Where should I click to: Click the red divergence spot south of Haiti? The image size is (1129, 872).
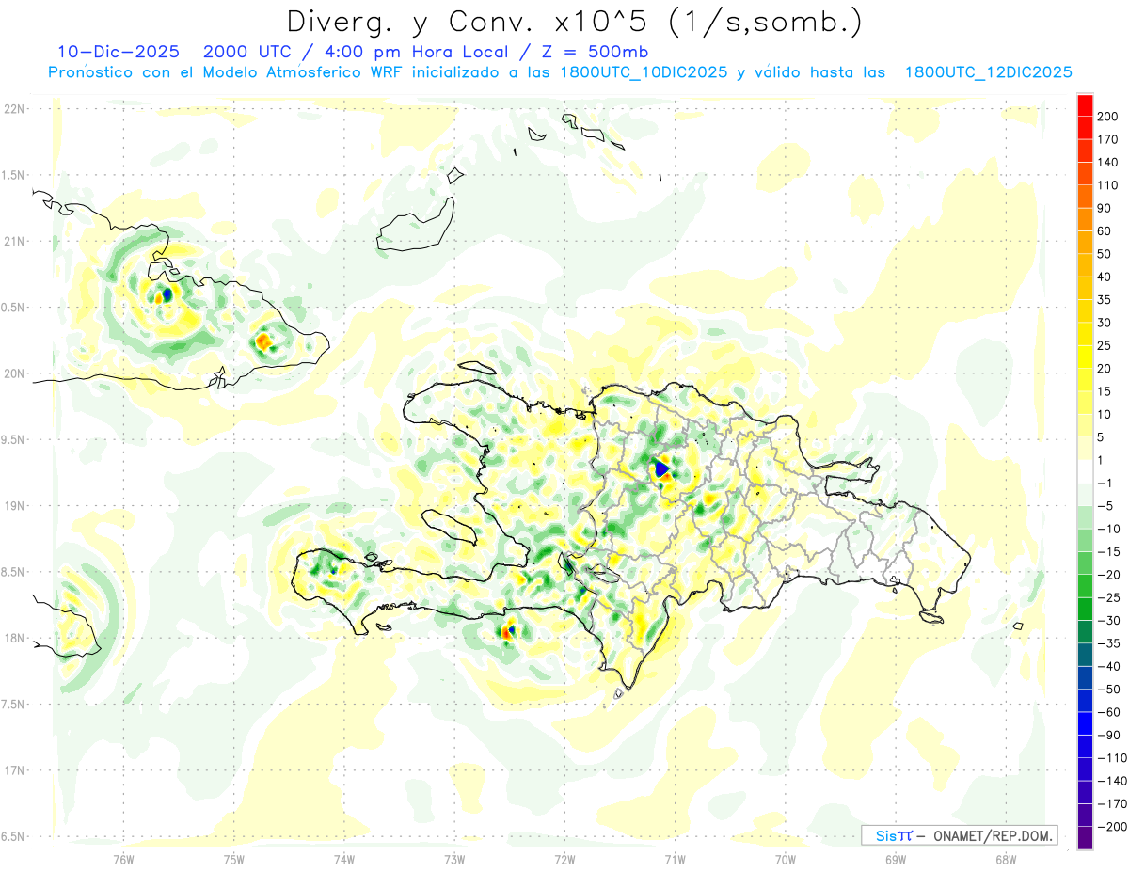508,633
